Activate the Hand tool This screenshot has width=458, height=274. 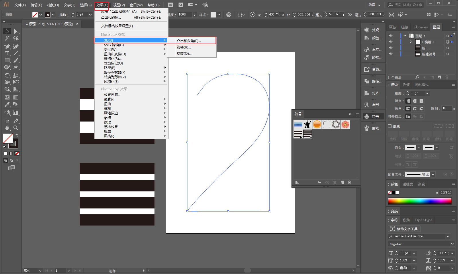tap(7, 128)
